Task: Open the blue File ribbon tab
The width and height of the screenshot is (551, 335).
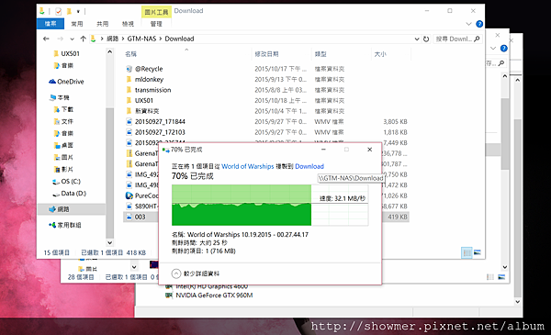Action: tap(51, 24)
